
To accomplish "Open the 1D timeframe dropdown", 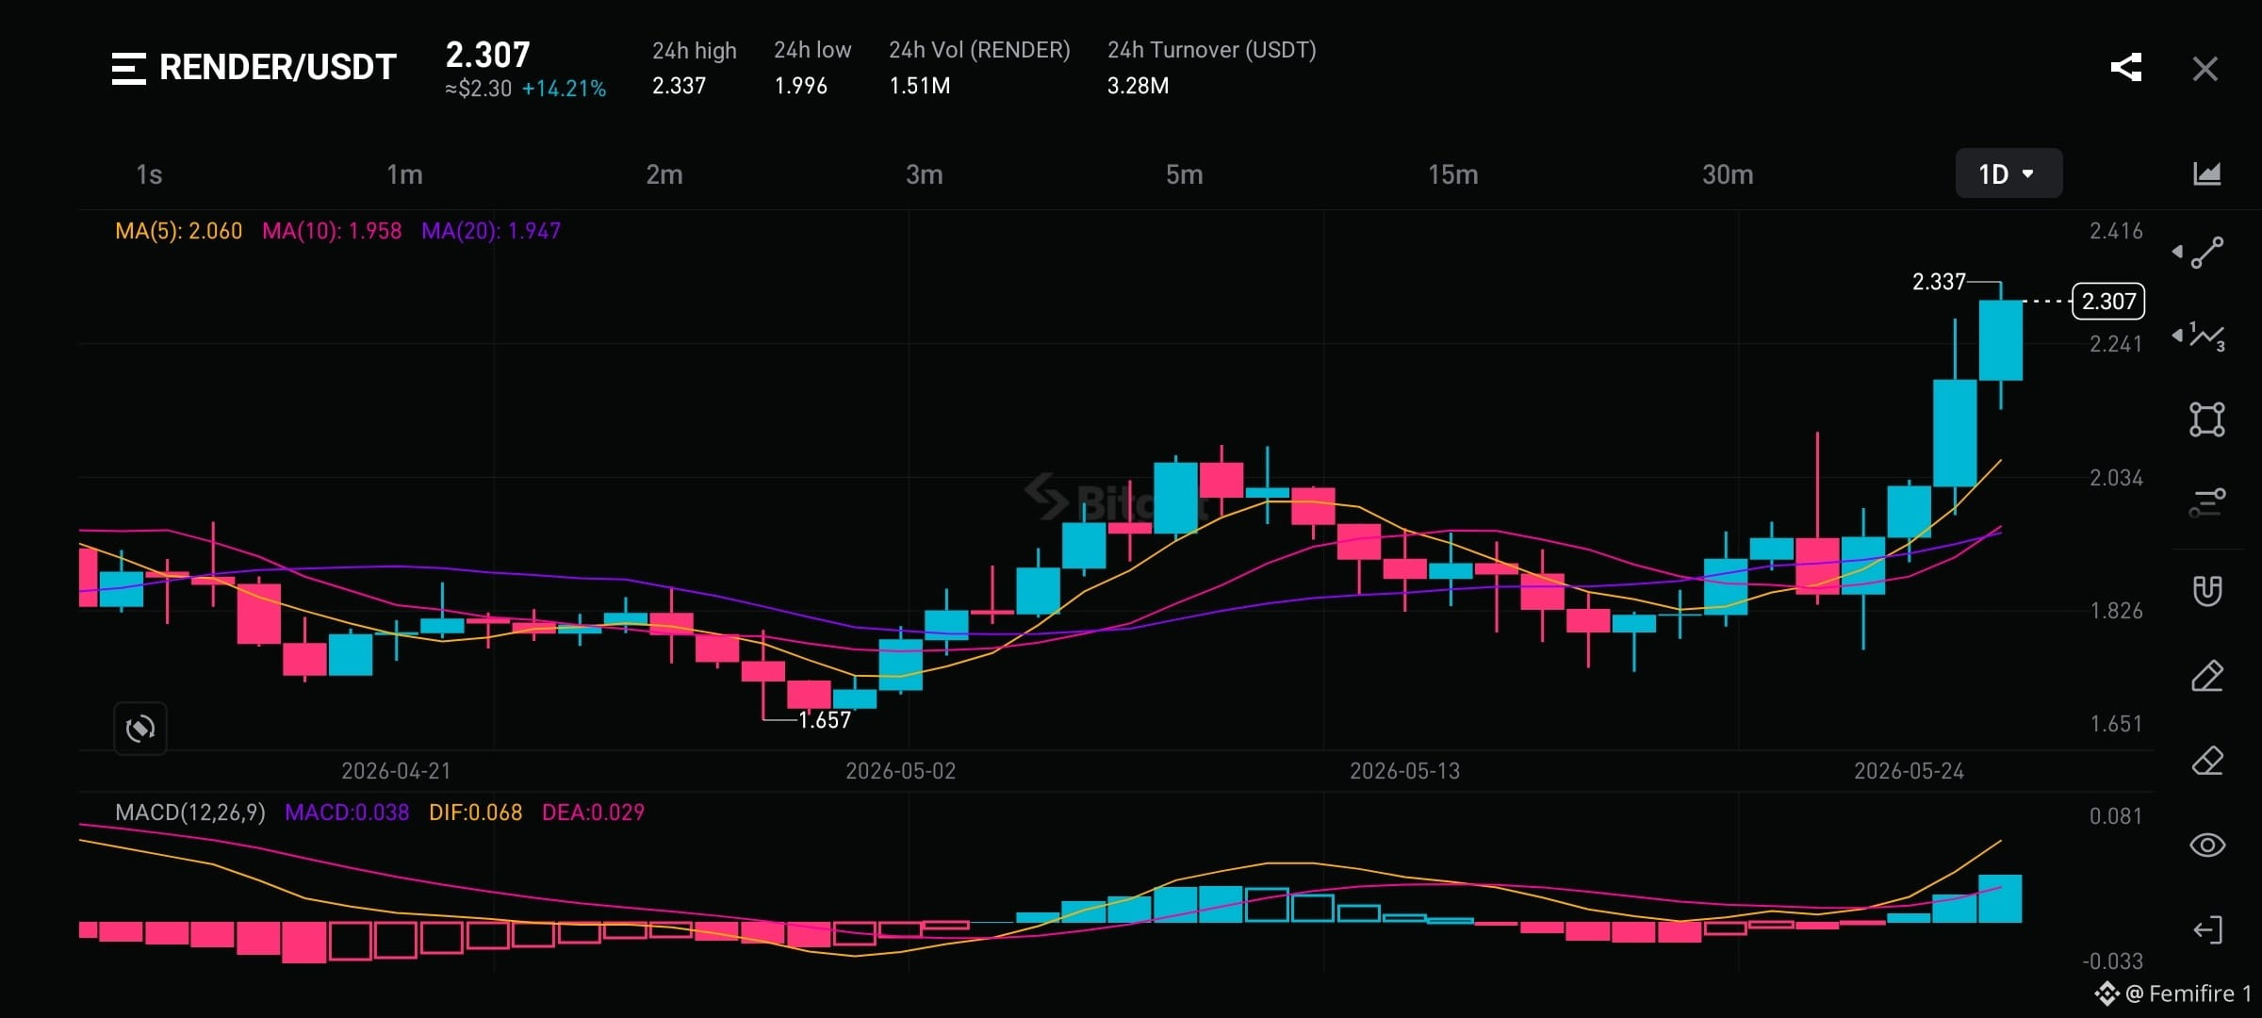I will coord(2008,173).
